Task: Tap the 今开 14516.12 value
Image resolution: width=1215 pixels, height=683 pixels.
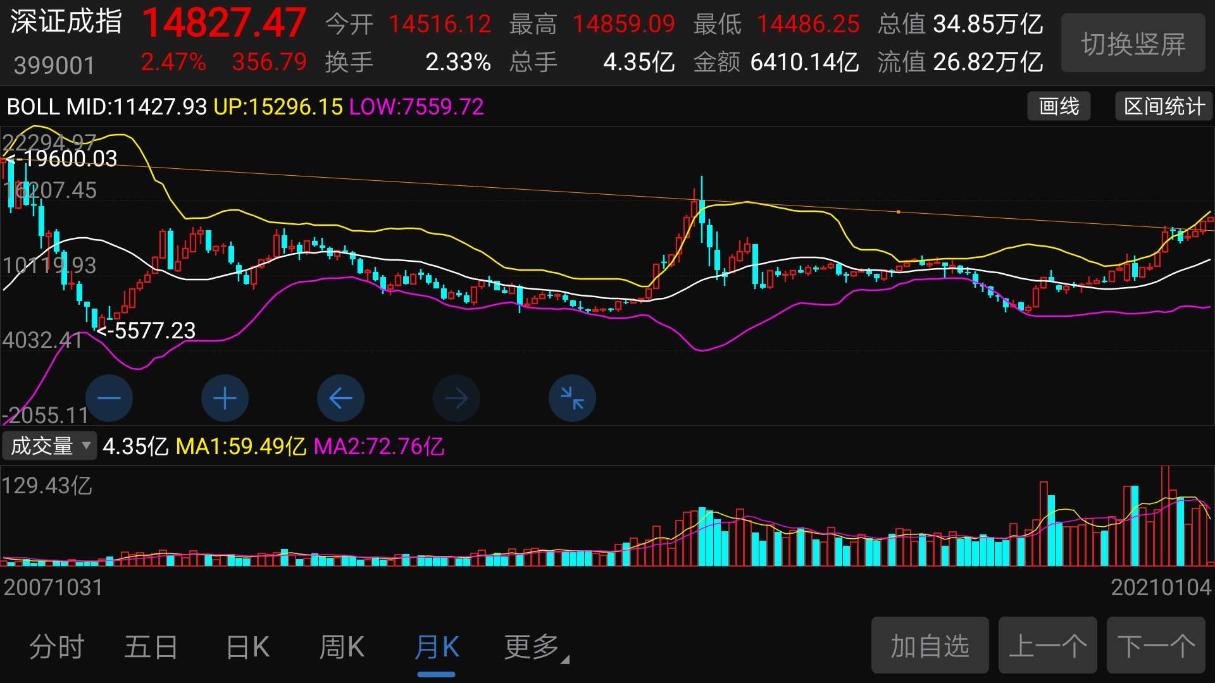Action: tap(440, 25)
